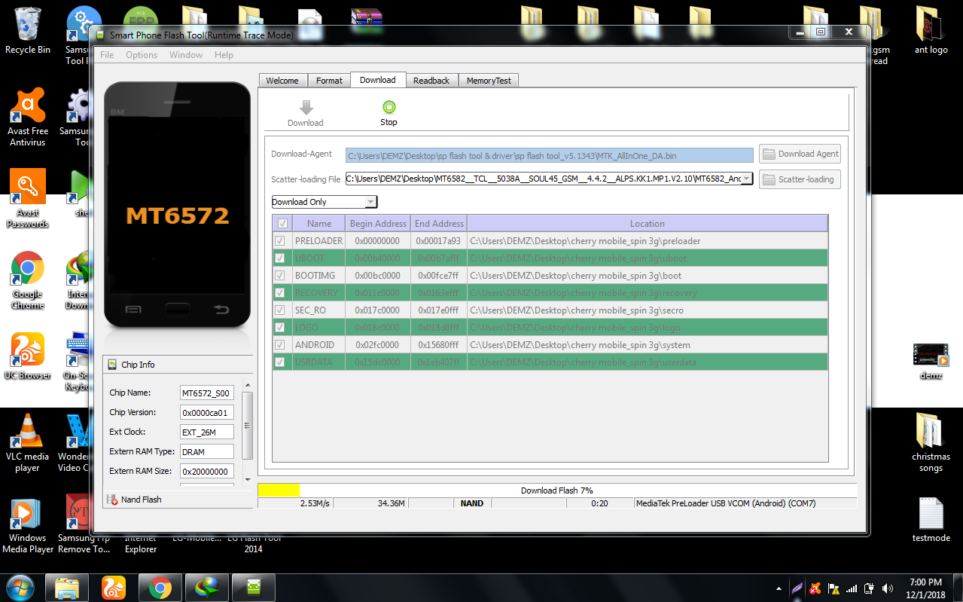
Task: Click the Extern RAM Size value field
Action: (x=206, y=472)
